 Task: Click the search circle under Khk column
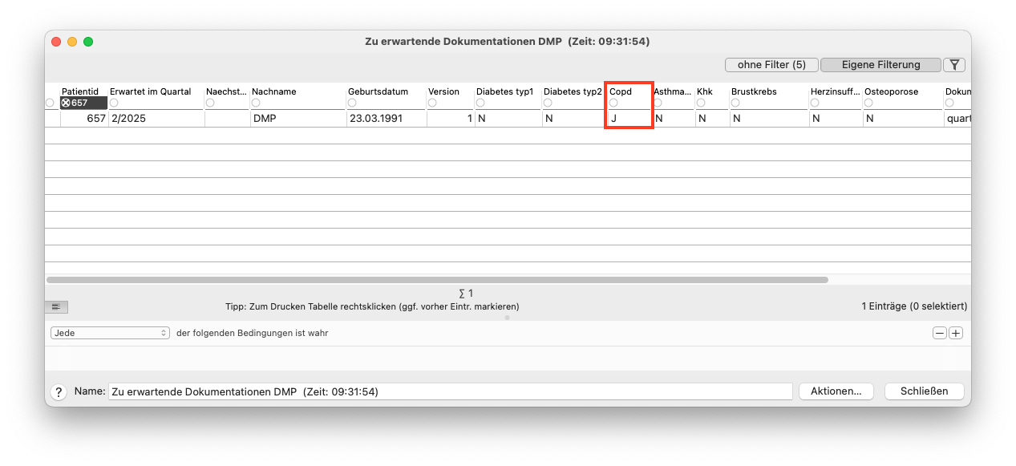click(701, 103)
